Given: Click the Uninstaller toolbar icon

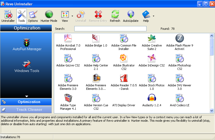Looking at the screenshot, I should point(8,16).
